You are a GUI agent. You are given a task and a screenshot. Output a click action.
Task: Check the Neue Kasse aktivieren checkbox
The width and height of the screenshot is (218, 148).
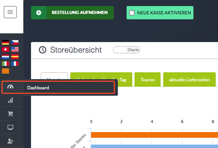coord(132,13)
